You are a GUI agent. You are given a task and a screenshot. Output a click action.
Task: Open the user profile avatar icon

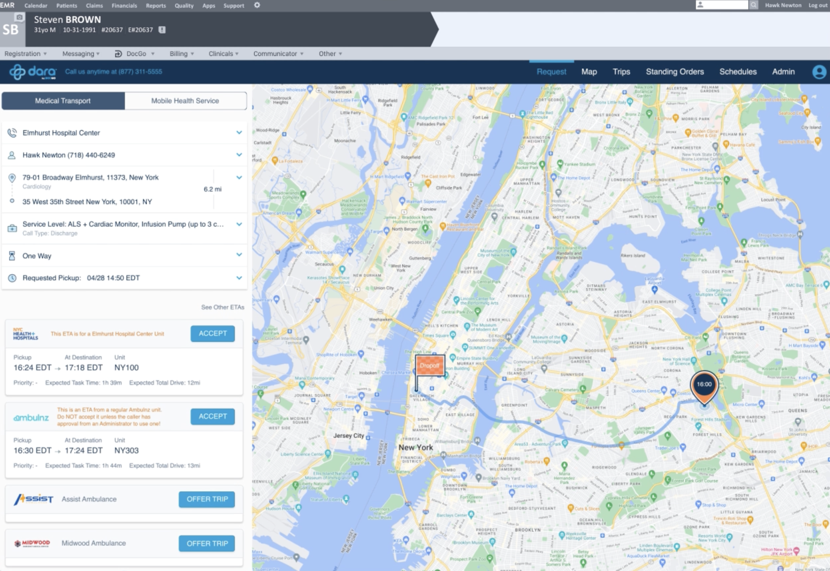pyautogui.click(x=819, y=72)
